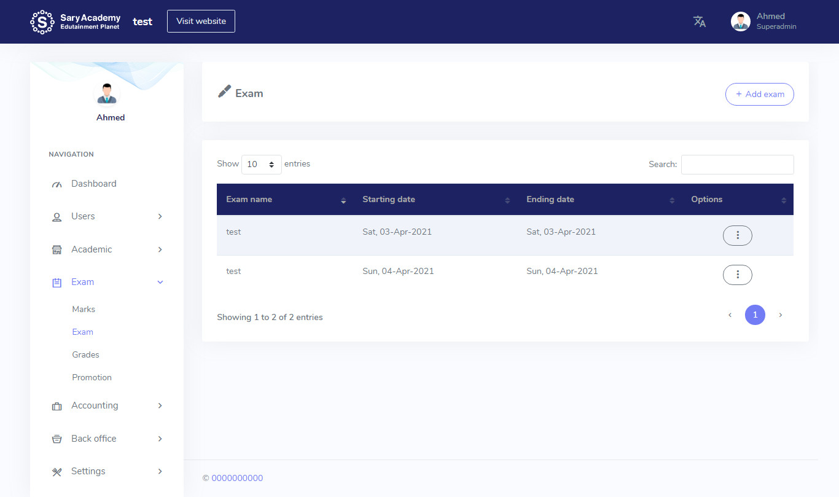The width and height of the screenshot is (839, 497).
Task: Expand the Accounting submenu chevron
Action: click(160, 405)
